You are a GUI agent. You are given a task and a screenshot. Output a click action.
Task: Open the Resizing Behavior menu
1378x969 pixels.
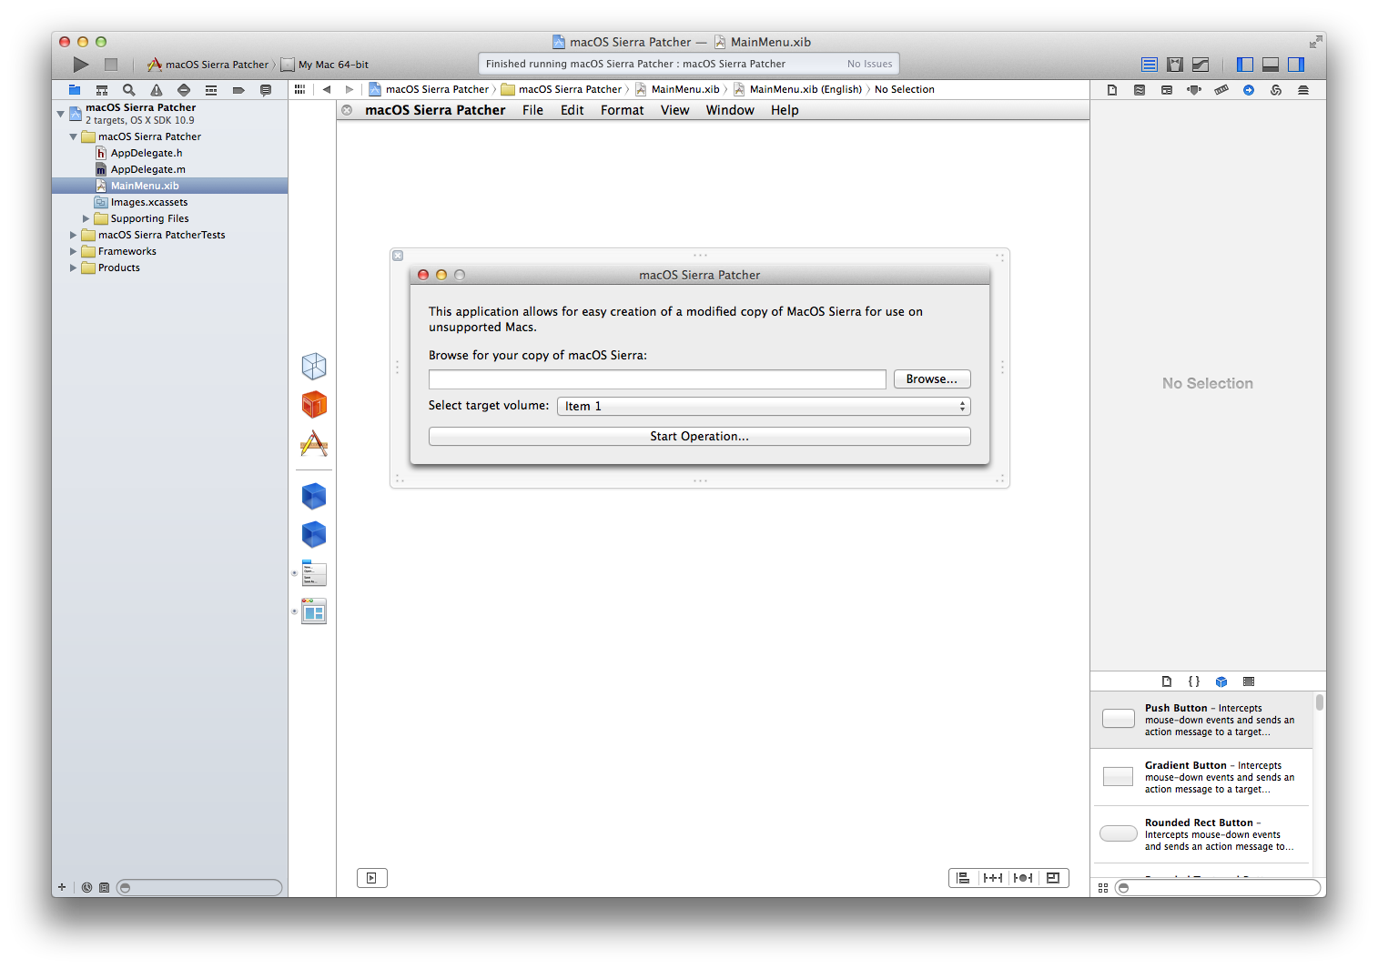pos(1053,878)
